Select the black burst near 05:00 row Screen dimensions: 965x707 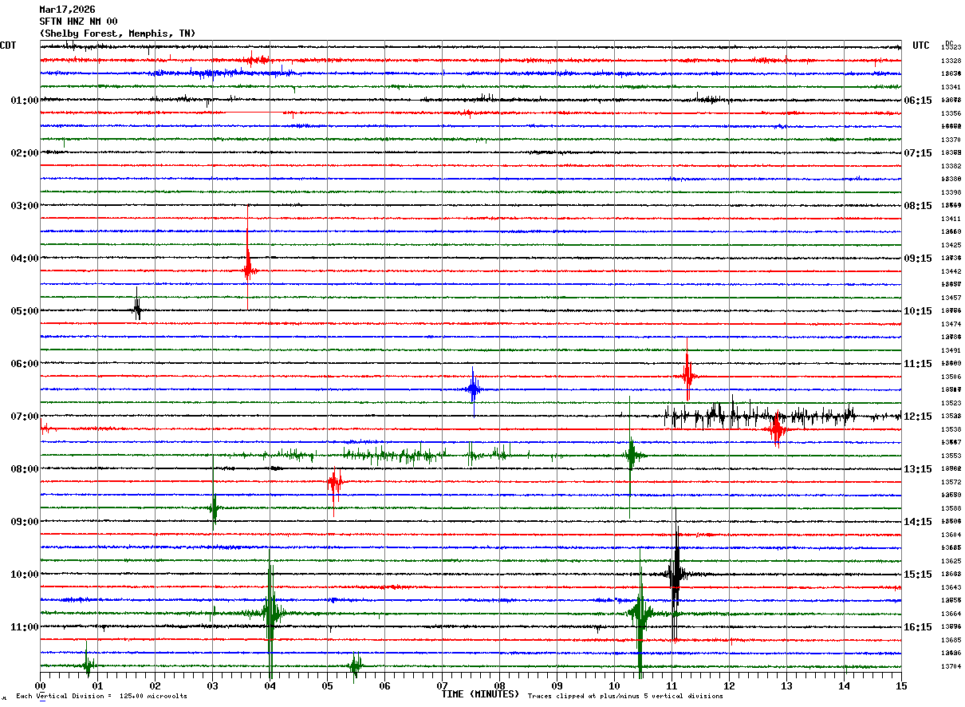(x=137, y=307)
